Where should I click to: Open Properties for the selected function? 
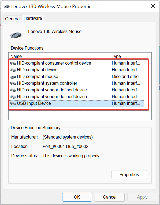pos(129,174)
